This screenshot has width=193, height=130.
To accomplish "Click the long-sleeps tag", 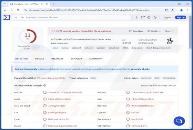I will pyautogui.click(x=138, y=48).
